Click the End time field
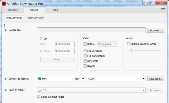 (64, 51)
